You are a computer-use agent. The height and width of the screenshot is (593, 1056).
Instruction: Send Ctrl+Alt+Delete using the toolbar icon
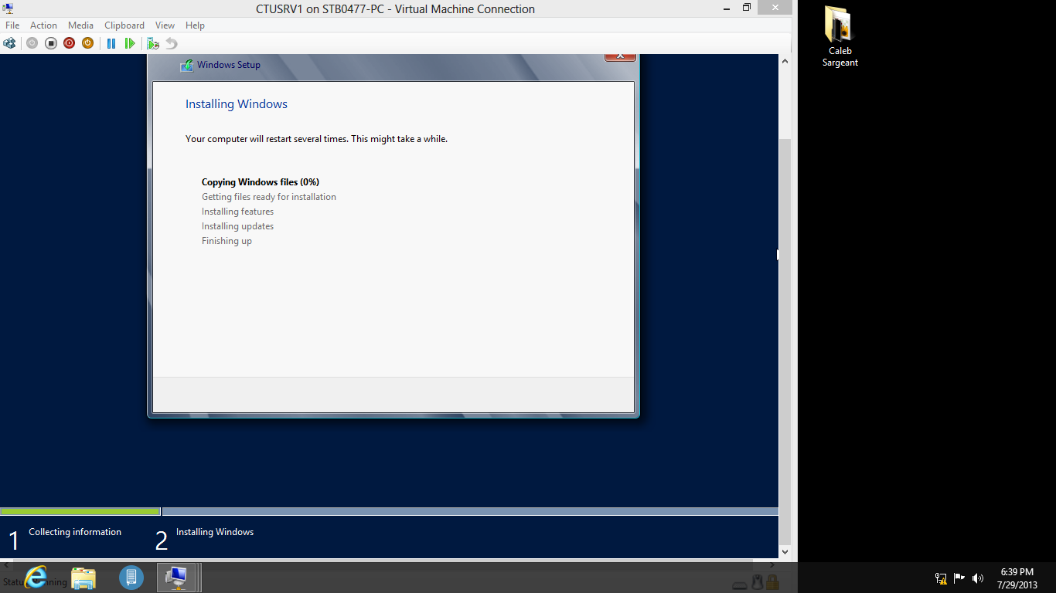(9, 43)
